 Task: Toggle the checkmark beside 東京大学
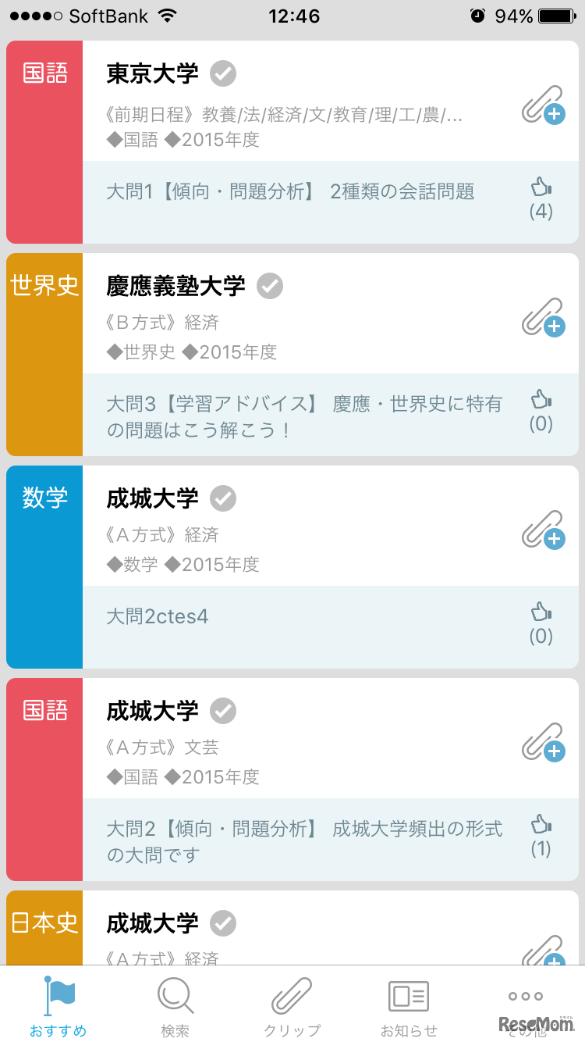coord(223,74)
